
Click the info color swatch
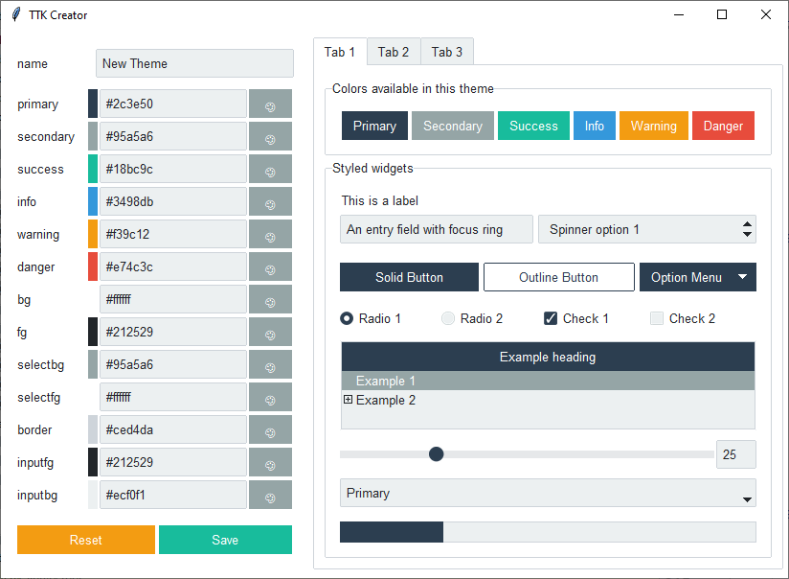(93, 201)
